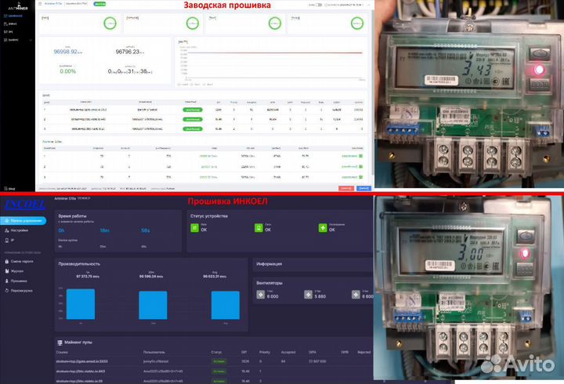Screen dimensions: 564x384
Task: Toggle second legend checkbox under hashrate chart
Action: point(192,85)
